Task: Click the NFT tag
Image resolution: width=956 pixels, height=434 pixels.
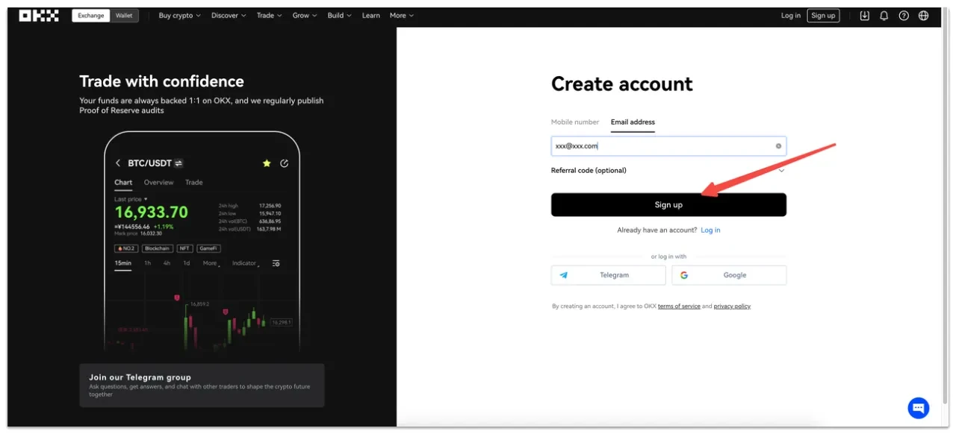Action: pyautogui.click(x=184, y=248)
